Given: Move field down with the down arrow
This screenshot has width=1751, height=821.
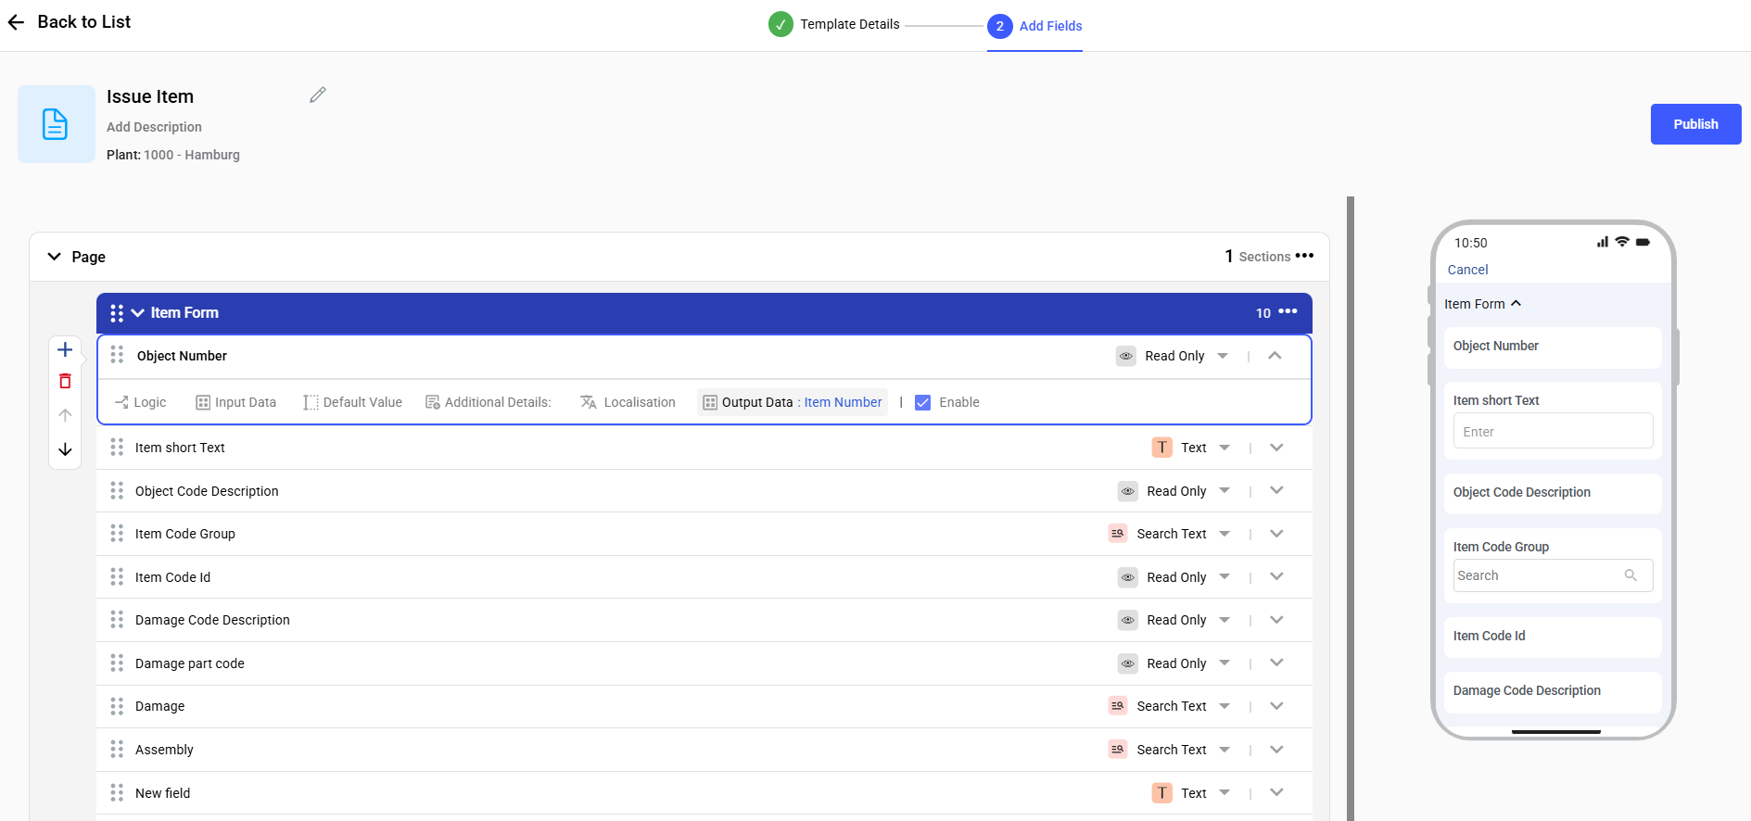Looking at the screenshot, I should tap(65, 449).
